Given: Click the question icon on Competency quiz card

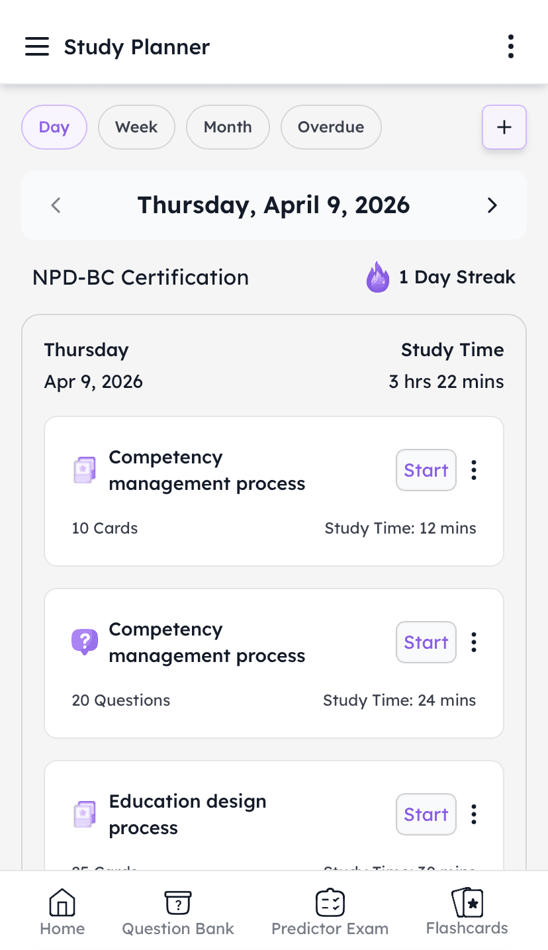Looking at the screenshot, I should [85, 642].
